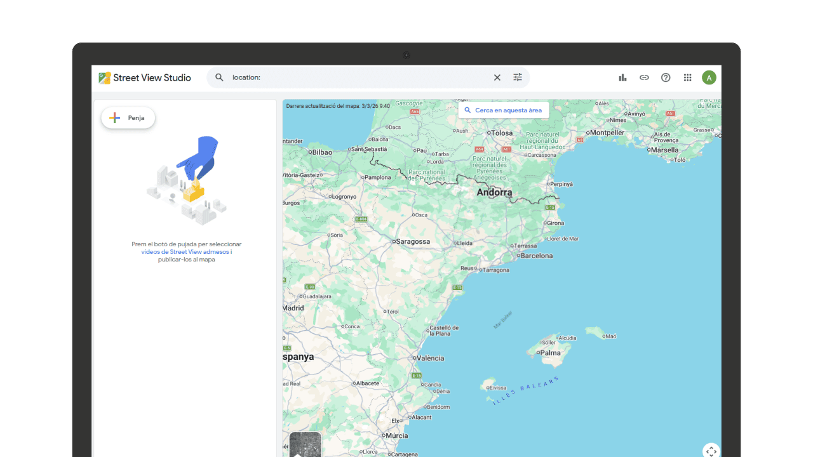Open the Google apps grid
813x457 pixels.
tap(687, 77)
